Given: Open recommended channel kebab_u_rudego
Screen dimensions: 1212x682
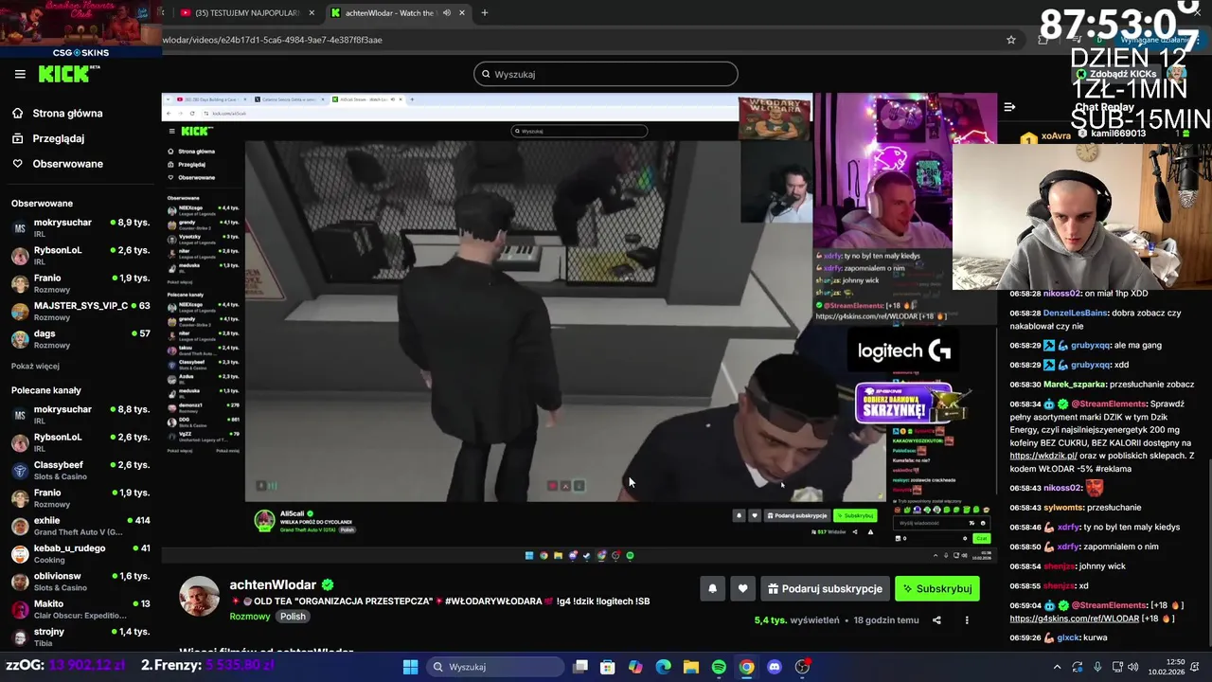Looking at the screenshot, I should click(x=80, y=553).
